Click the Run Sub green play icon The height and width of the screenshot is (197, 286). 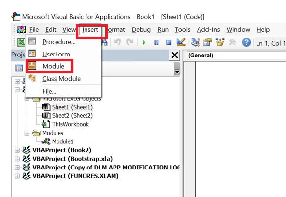[x=144, y=43]
